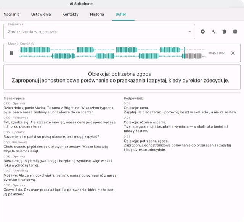Screen dimensions: 244x222
Task: Click the '0:32 · Rozmówca' timestamp
Action: pos(16,171)
